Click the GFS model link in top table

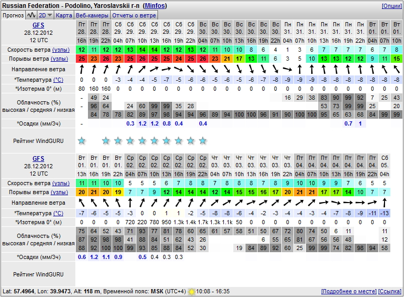tap(38, 25)
